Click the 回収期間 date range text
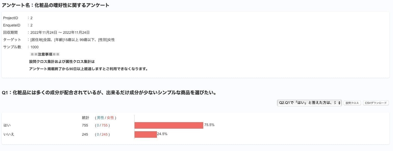 coord(60,32)
